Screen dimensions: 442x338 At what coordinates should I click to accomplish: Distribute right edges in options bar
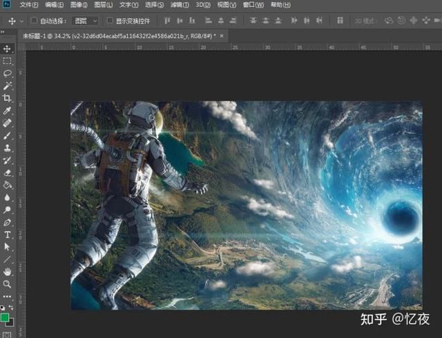point(319,21)
